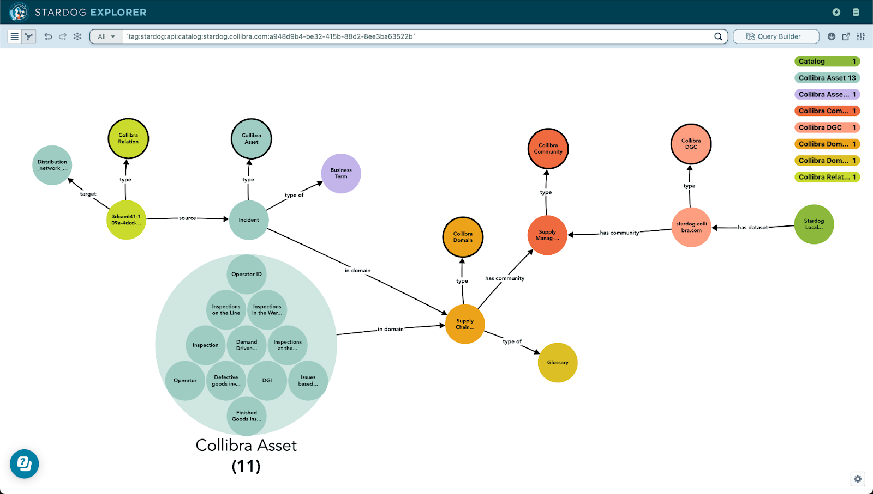The image size is (873, 494).
Task: Click the Stardog logo icon
Action: click(19, 12)
